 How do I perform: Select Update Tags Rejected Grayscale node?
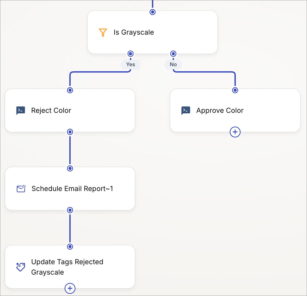coord(70,267)
